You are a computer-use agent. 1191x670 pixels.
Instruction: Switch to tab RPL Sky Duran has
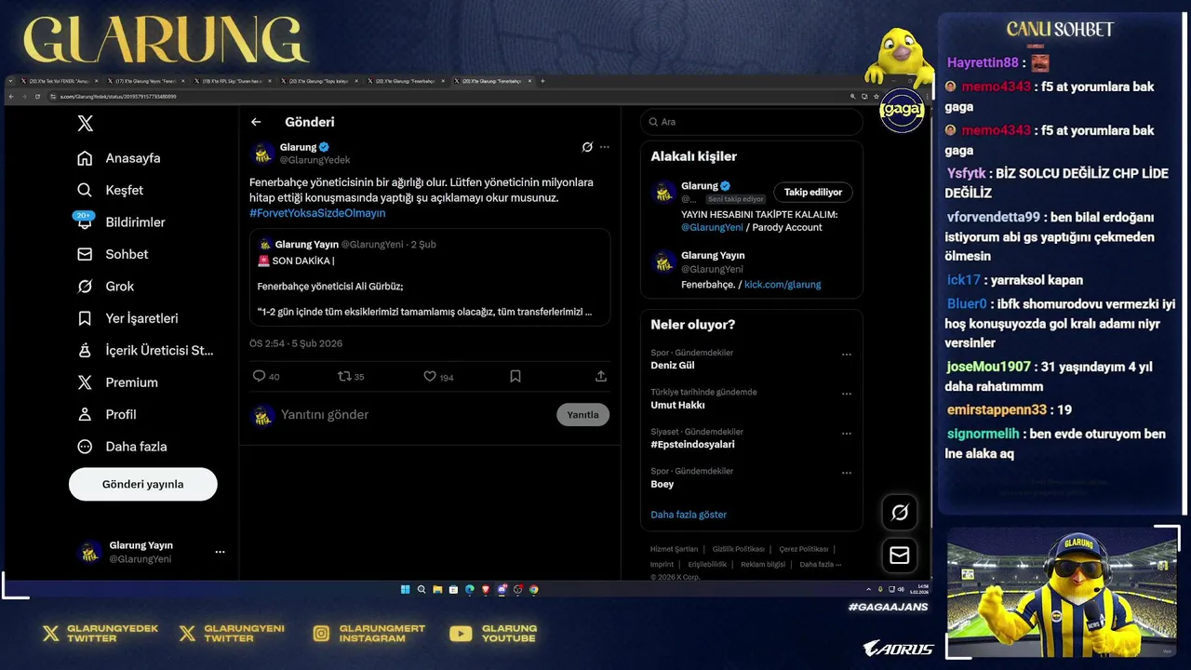[233, 81]
